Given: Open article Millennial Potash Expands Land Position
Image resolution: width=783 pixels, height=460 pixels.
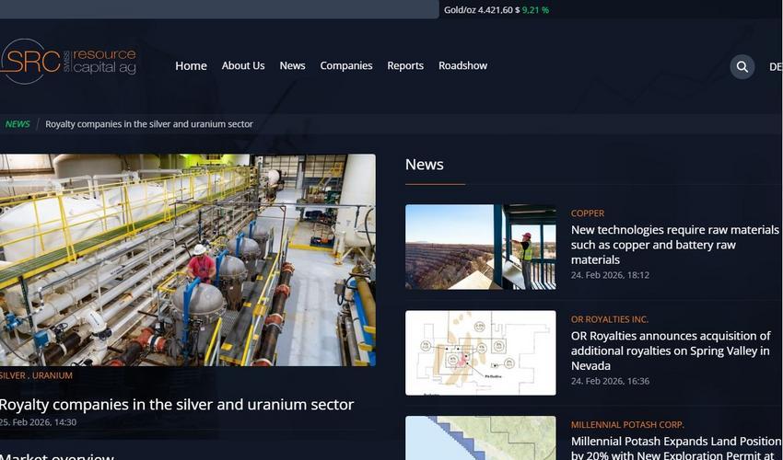Looking at the screenshot, I should pos(676,448).
